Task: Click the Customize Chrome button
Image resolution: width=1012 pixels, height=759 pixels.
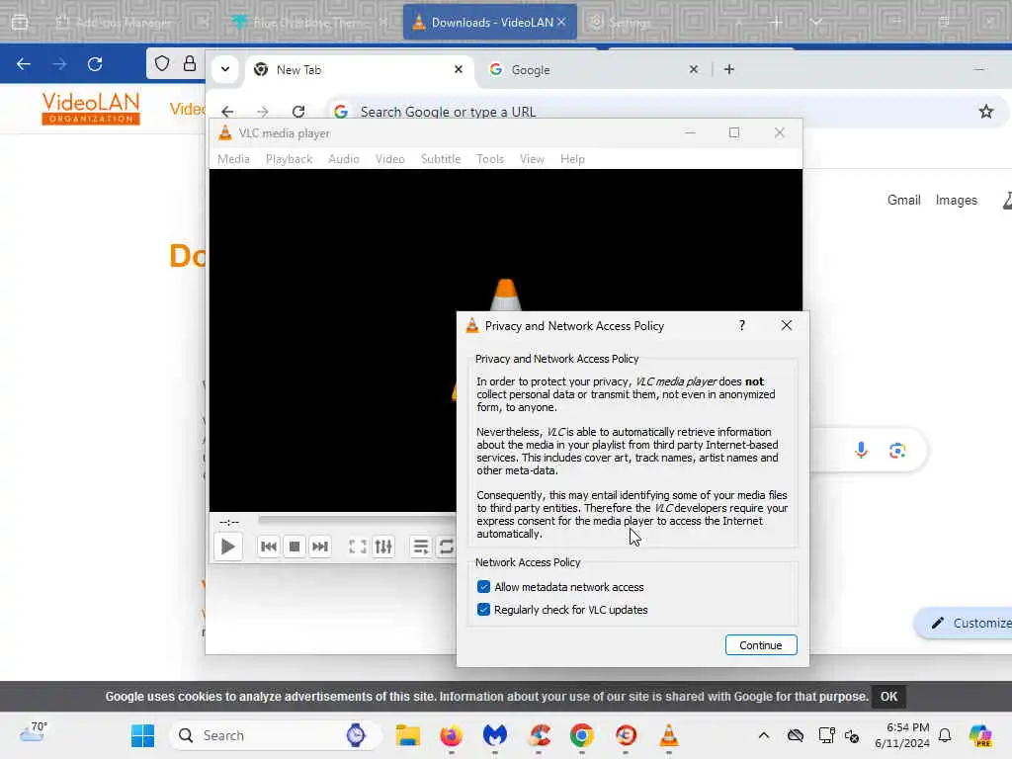Action: click(x=965, y=623)
